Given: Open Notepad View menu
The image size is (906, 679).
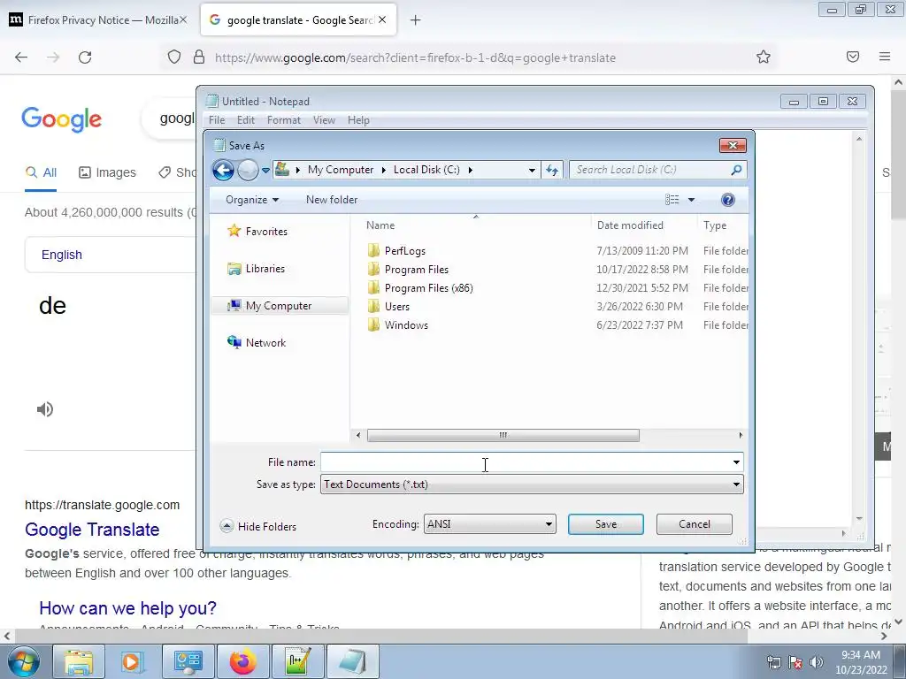Looking at the screenshot, I should coord(324,120).
